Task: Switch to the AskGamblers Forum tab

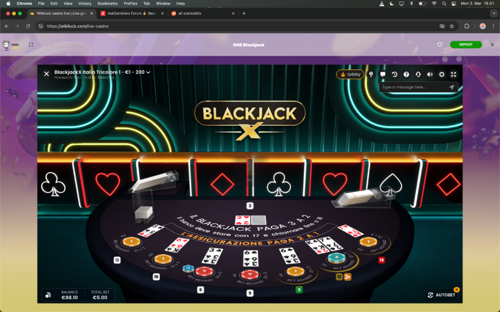Action: [131, 13]
